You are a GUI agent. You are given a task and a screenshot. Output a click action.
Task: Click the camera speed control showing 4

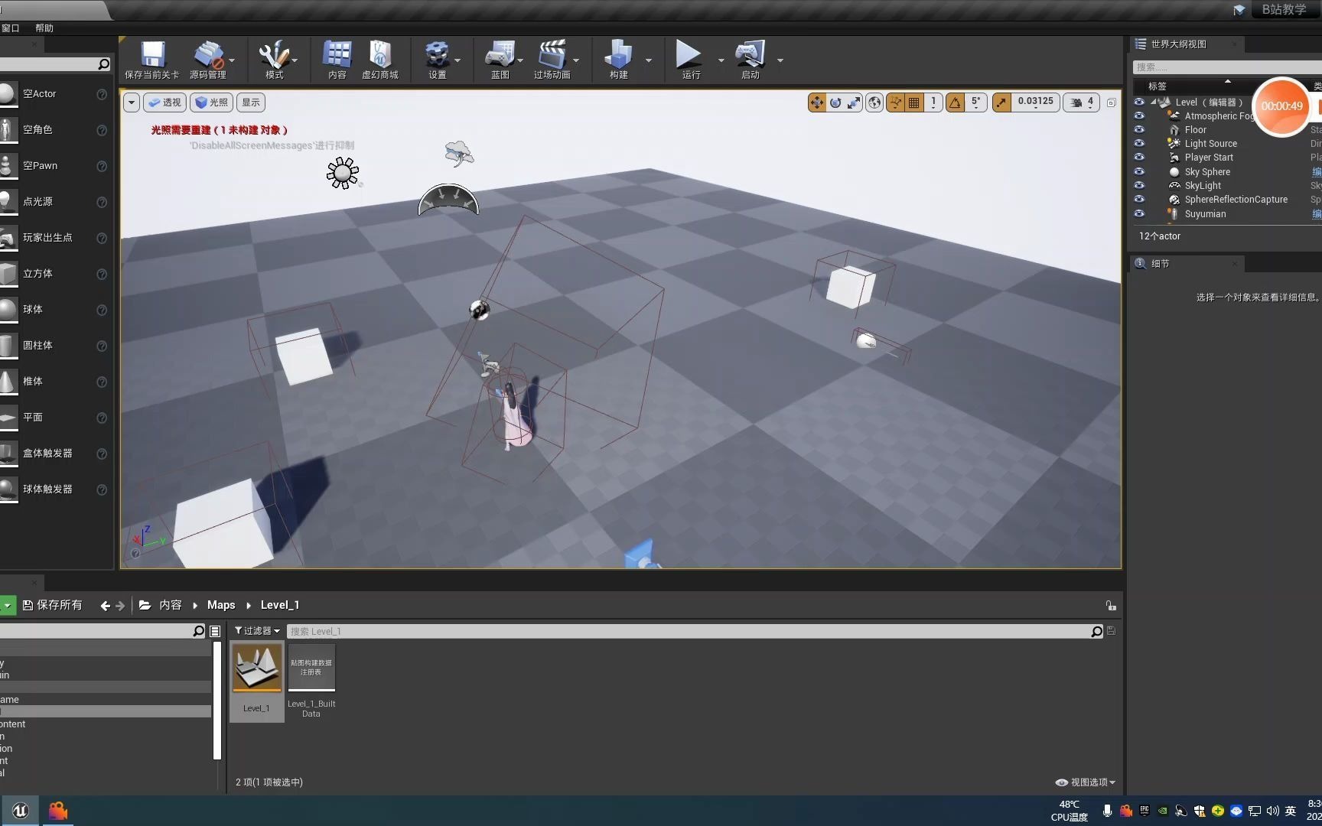(1081, 102)
